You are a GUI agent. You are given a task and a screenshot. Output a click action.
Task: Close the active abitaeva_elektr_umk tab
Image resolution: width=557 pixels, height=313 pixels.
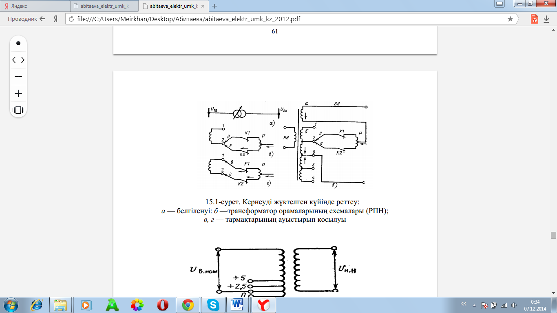[x=203, y=6]
